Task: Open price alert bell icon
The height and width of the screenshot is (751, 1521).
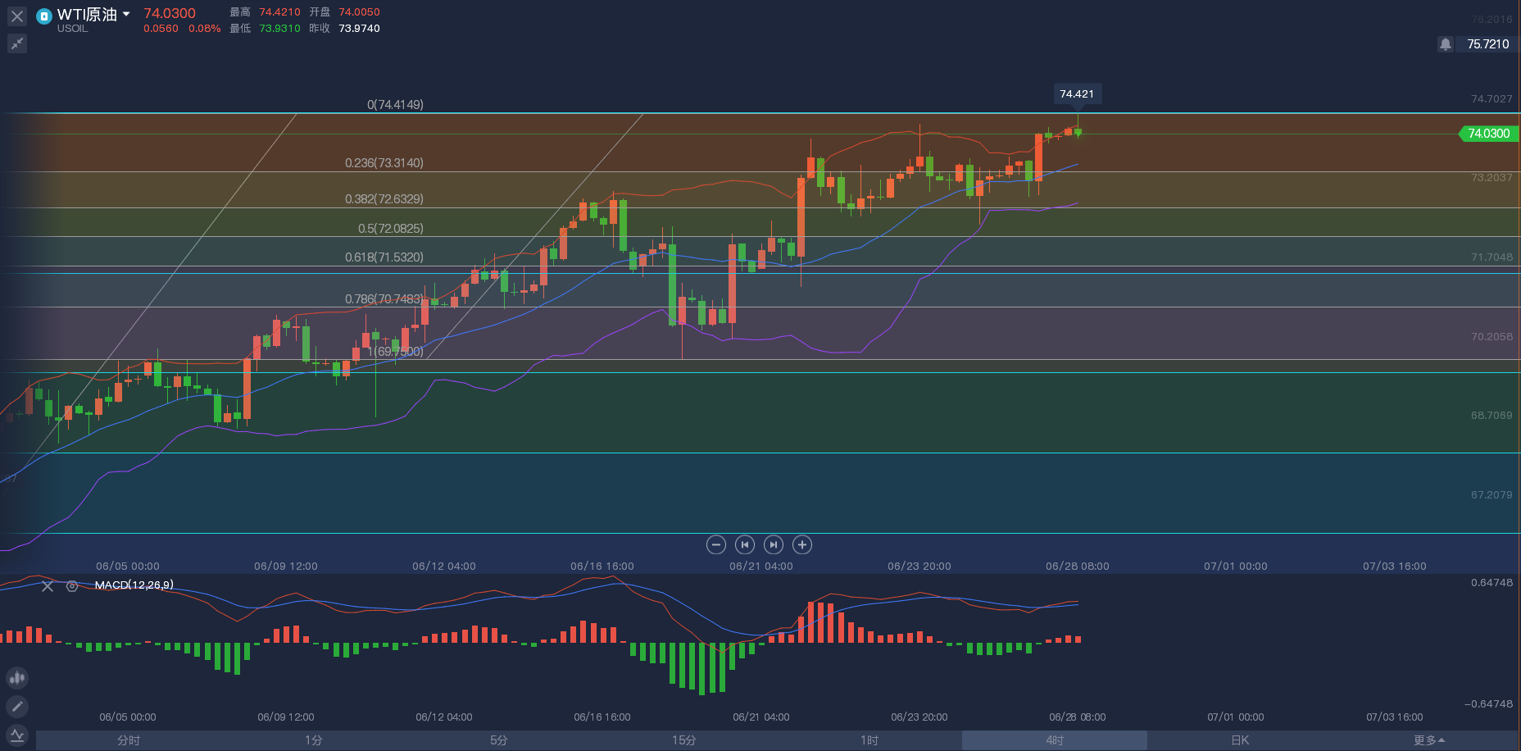Action: click(x=1446, y=44)
